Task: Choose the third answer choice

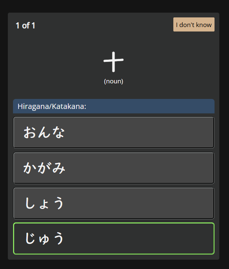Action: (x=114, y=203)
